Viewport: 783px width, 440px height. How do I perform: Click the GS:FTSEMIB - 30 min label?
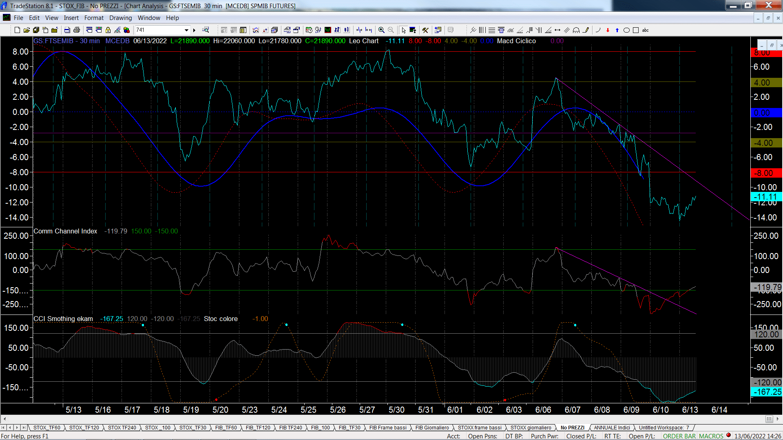point(66,41)
